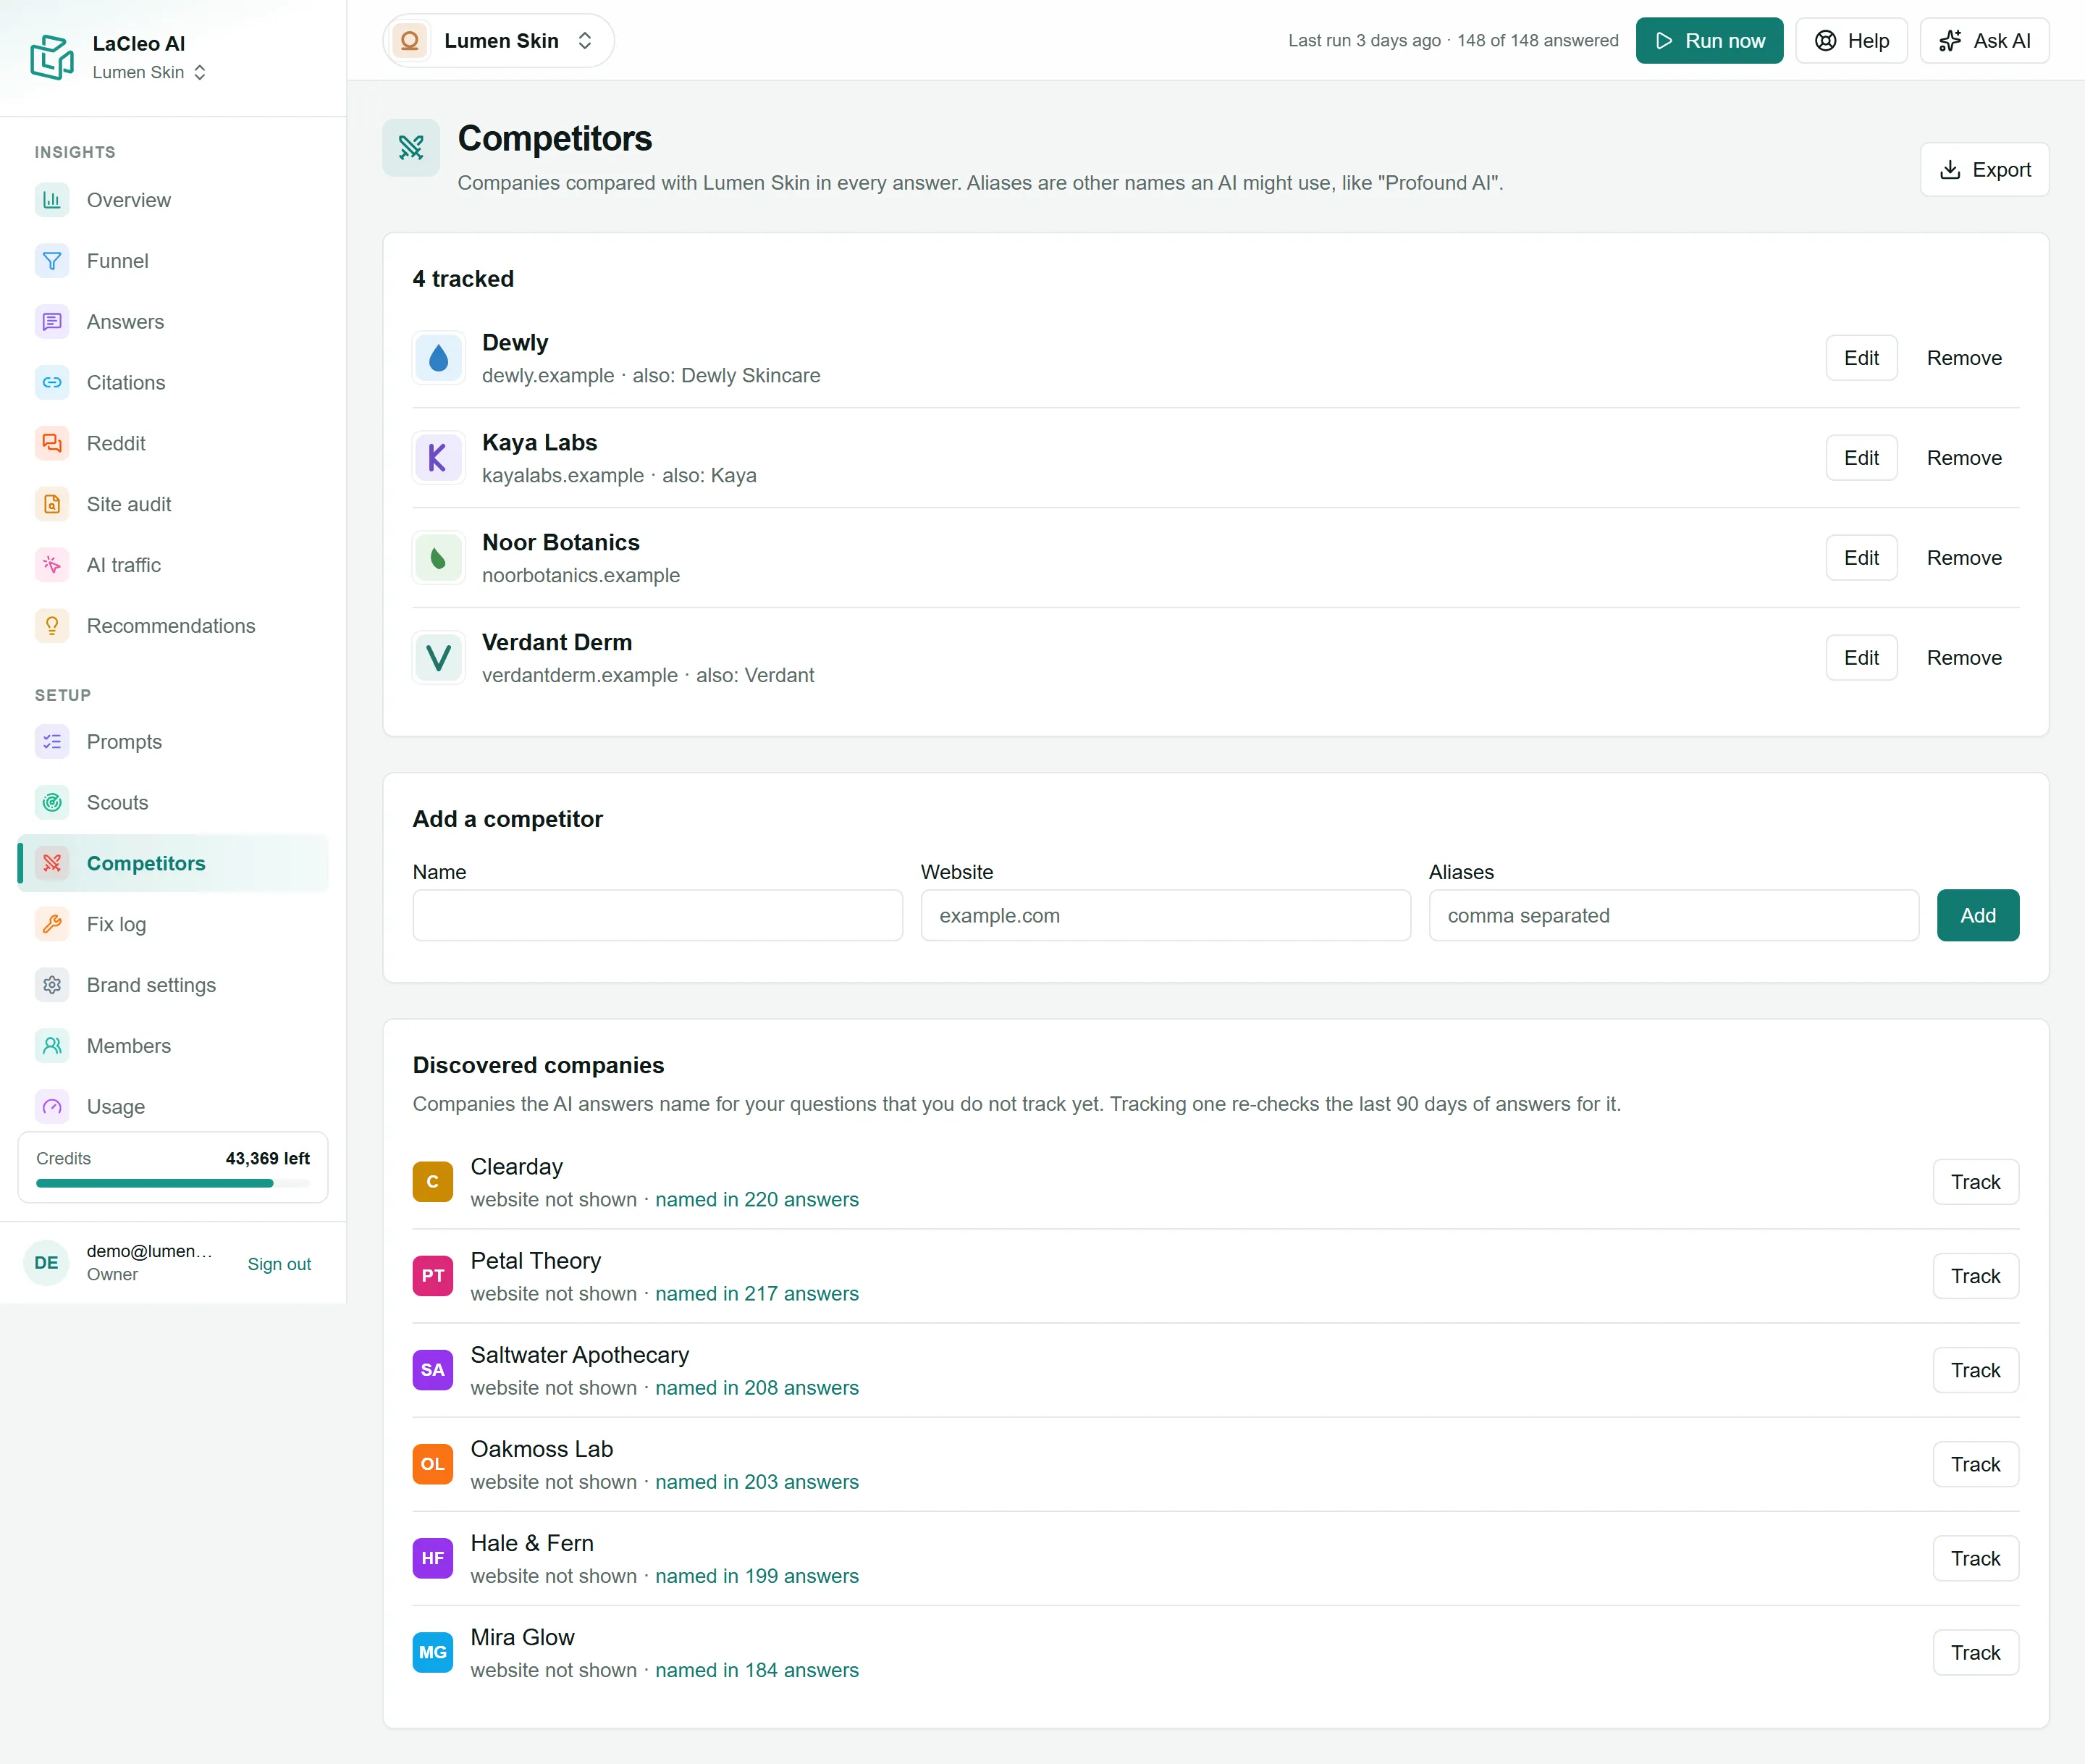The width and height of the screenshot is (2085, 1764).
Task: Open the Lumen Skin brand switcher in top bar
Action: tap(498, 41)
